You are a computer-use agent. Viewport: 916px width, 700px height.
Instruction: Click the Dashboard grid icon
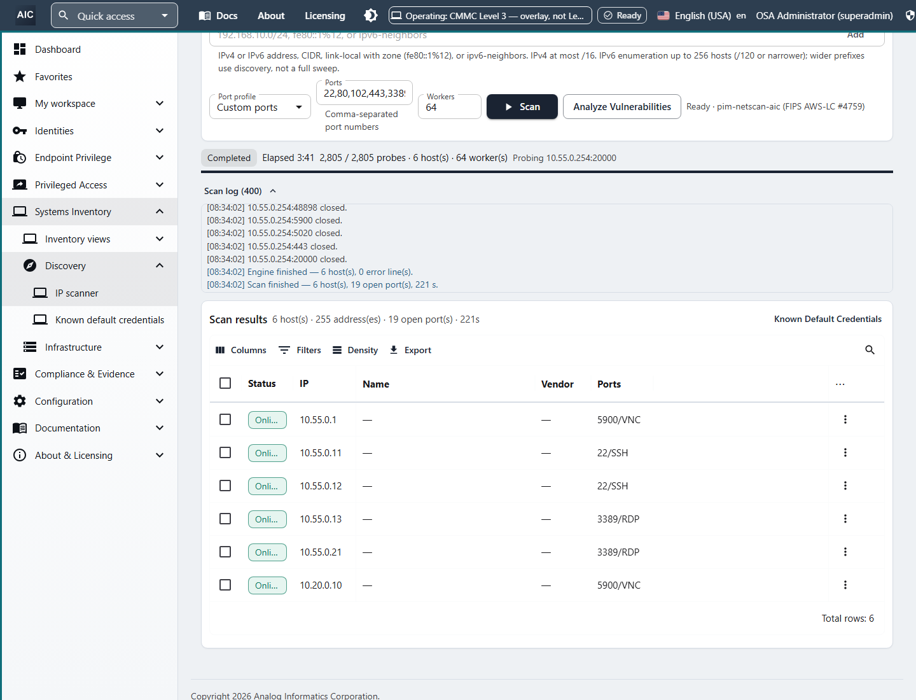coord(20,49)
